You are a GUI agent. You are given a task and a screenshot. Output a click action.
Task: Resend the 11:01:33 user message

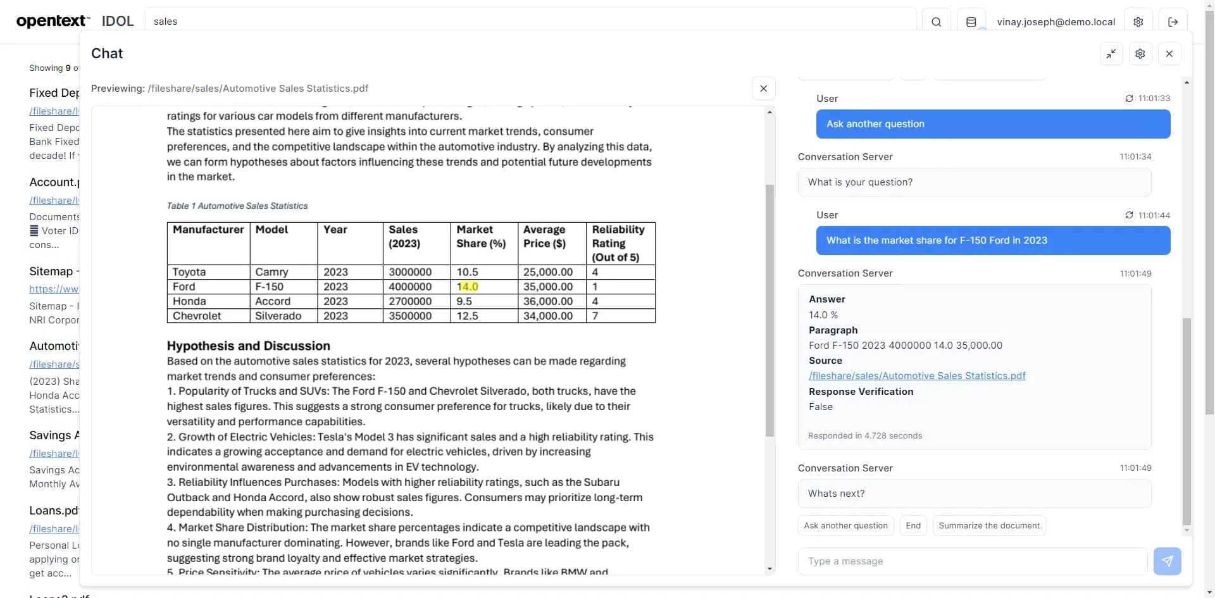[x=1129, y=99]
